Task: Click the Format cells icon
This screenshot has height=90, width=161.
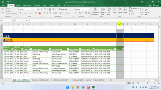Action: [x=125, y=9]
